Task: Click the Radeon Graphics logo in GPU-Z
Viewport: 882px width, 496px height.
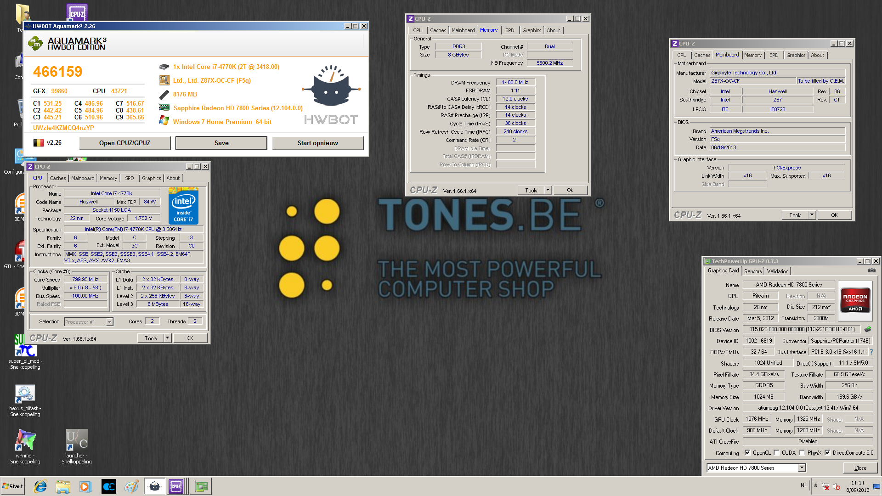Action: (855, 300)
